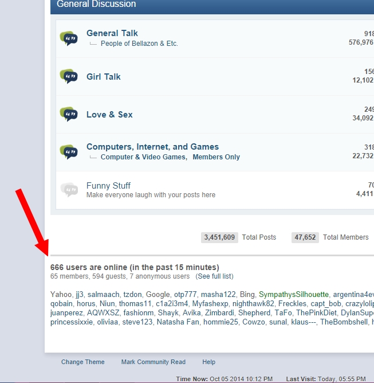Click the Computers, Internet, and Games forum icon
Screen dimensions: 374x383
[x=69, y=151]
